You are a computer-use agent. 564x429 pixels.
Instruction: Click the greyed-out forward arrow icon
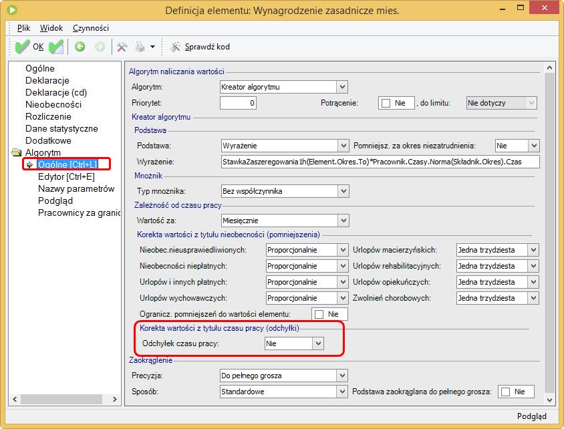point(100,47)
